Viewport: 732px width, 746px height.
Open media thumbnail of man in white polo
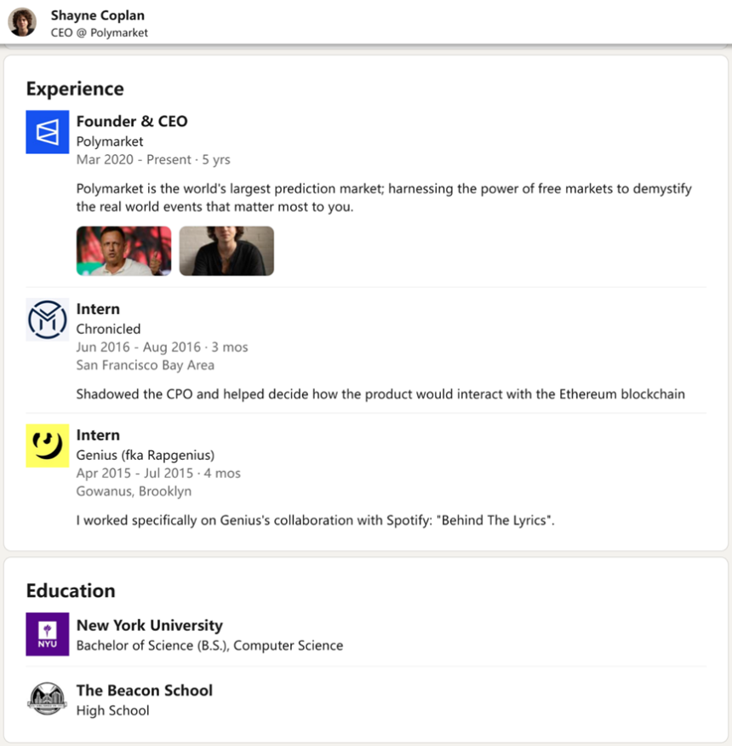pyautogui.click(x=123, y=250)
